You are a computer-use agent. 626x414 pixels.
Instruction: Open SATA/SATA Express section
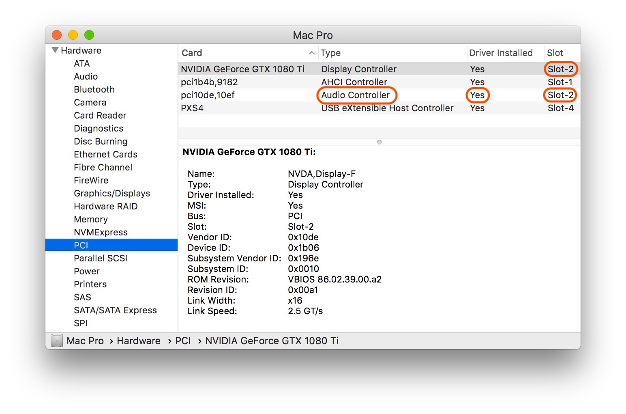click(115, 310)
